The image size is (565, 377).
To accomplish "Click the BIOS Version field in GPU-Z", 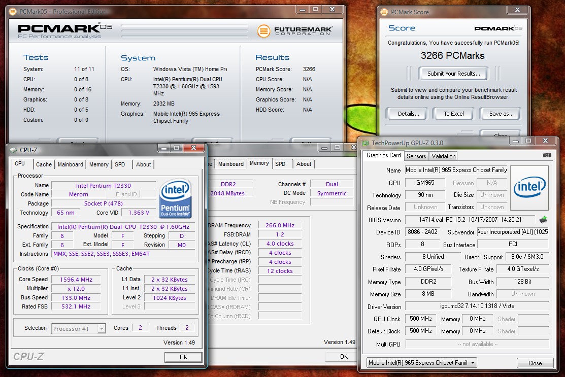I will point(470,220).
